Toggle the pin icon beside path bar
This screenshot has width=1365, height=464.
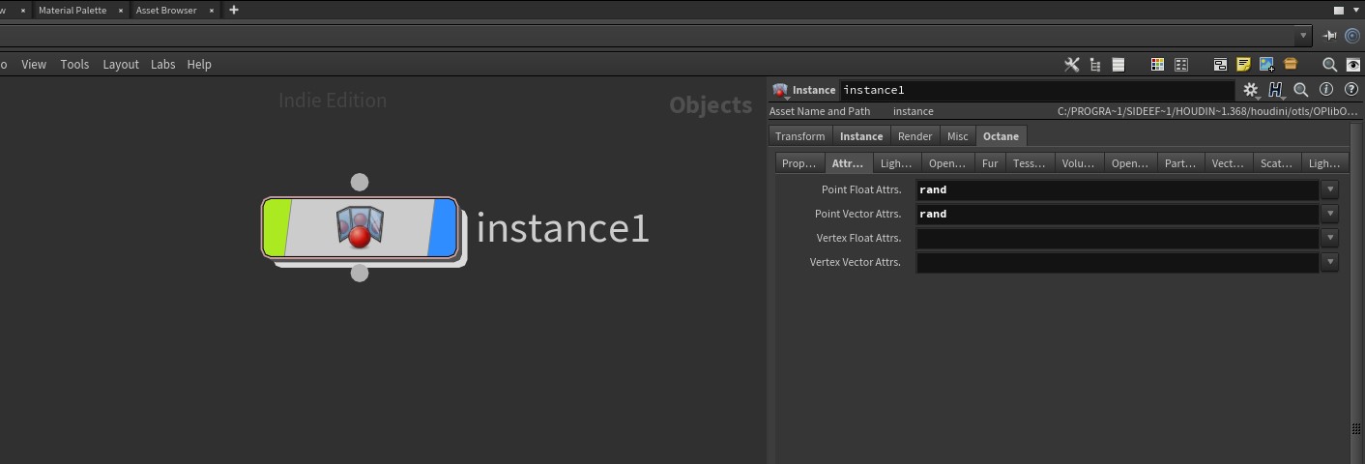pos(1330,36)
